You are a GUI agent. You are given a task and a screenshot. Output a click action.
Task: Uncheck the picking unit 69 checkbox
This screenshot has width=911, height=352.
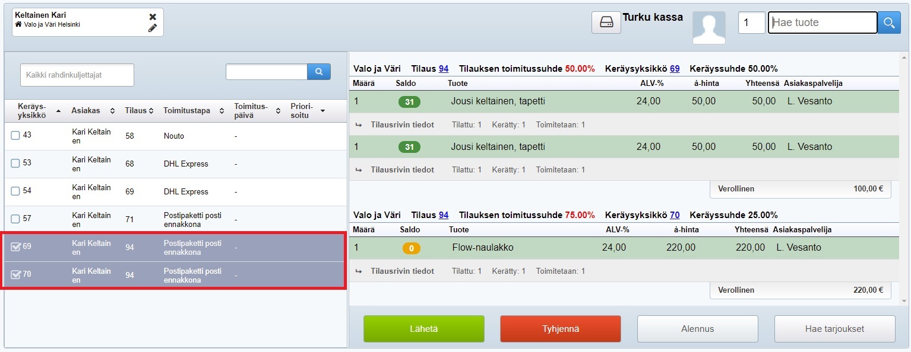click(15, 247)
